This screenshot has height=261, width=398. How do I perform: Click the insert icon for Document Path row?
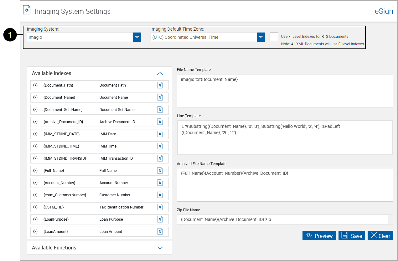160,85
